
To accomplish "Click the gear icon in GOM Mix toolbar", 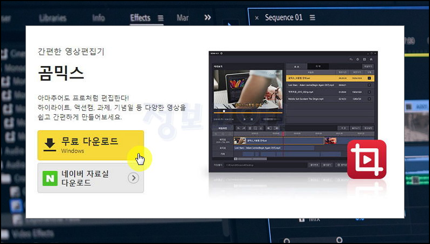I will [x=357, y=59].
